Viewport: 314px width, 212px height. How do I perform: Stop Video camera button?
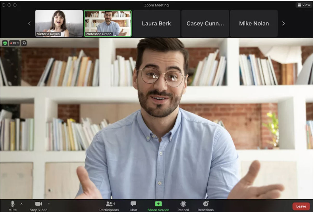tap(38, 206)
